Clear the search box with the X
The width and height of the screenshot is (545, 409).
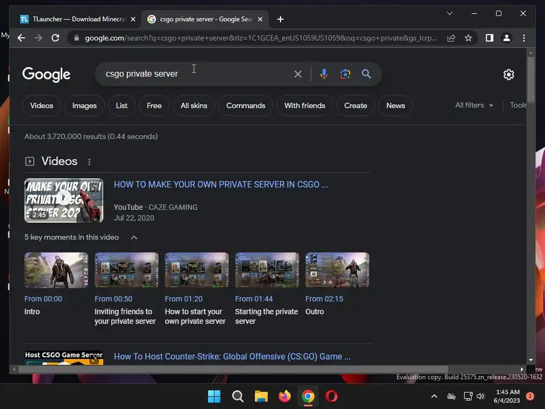point(298,73)
